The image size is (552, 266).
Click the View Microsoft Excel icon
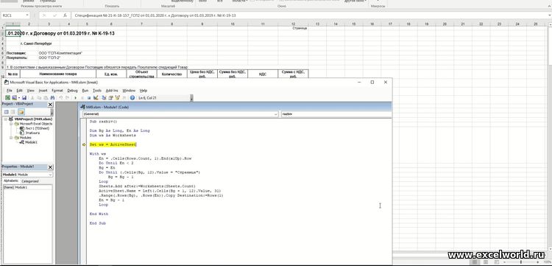pyautogui.click(x=7, y=97)
